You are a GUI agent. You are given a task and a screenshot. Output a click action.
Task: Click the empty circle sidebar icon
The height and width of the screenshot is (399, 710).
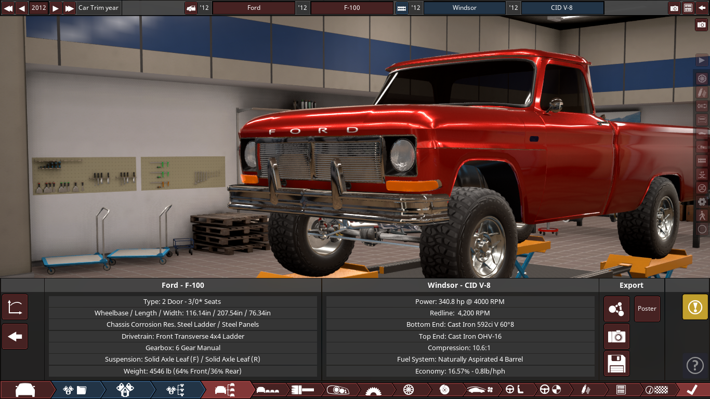click(x=702, y=229)
